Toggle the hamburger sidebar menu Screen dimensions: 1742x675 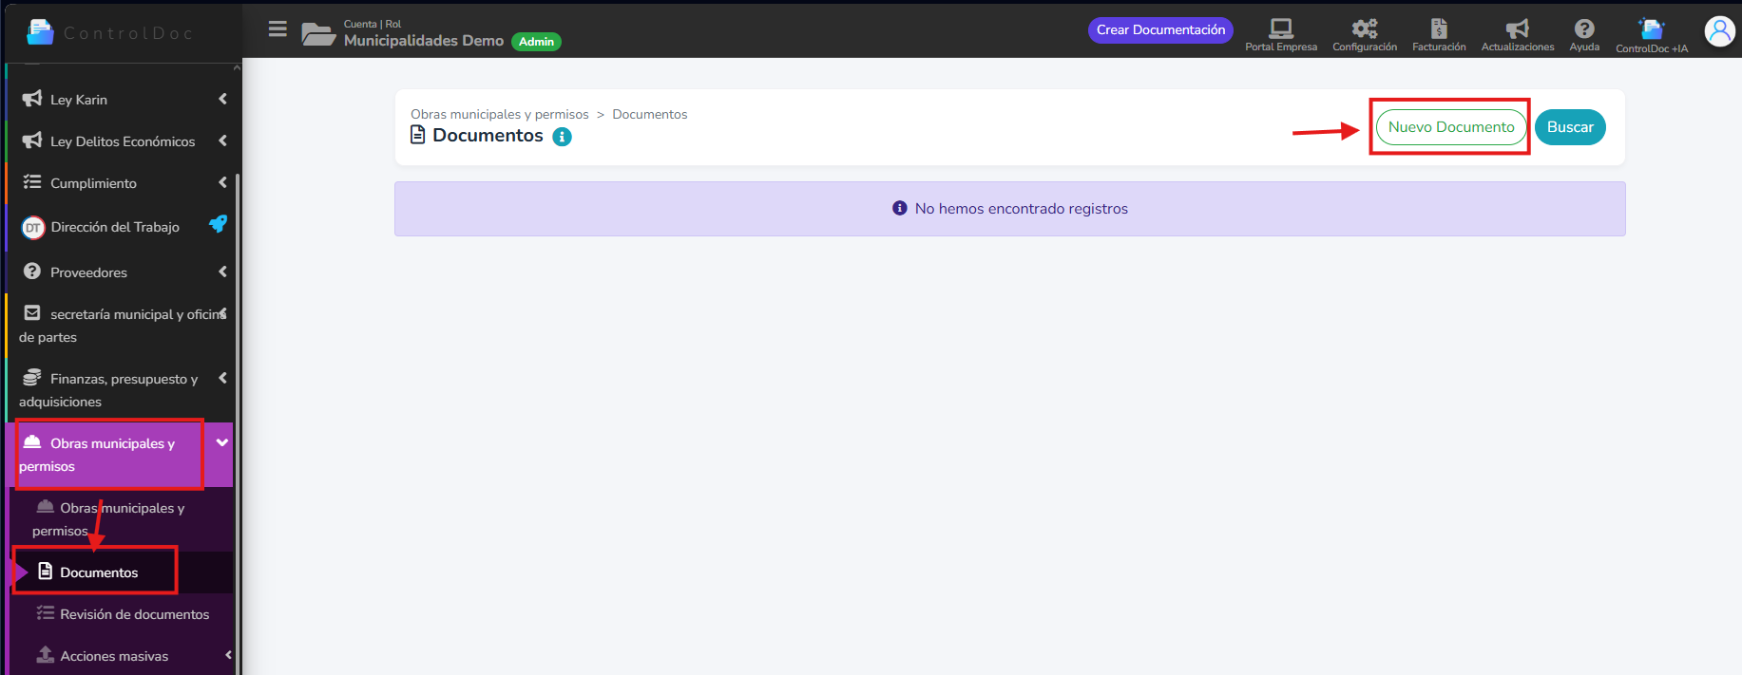coord(278,29)
